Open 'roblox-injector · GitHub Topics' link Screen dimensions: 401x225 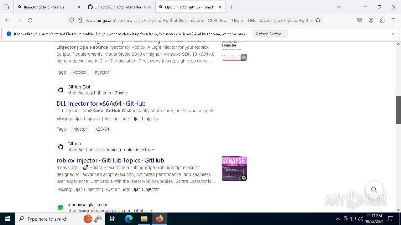click(x=110, y=160)
